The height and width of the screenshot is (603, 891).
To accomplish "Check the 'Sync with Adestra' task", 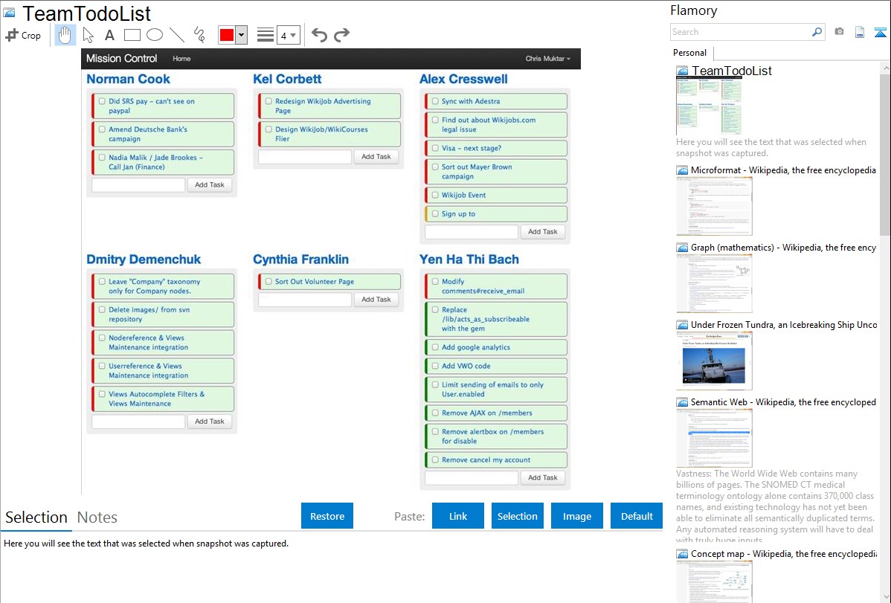I will 434,101.
